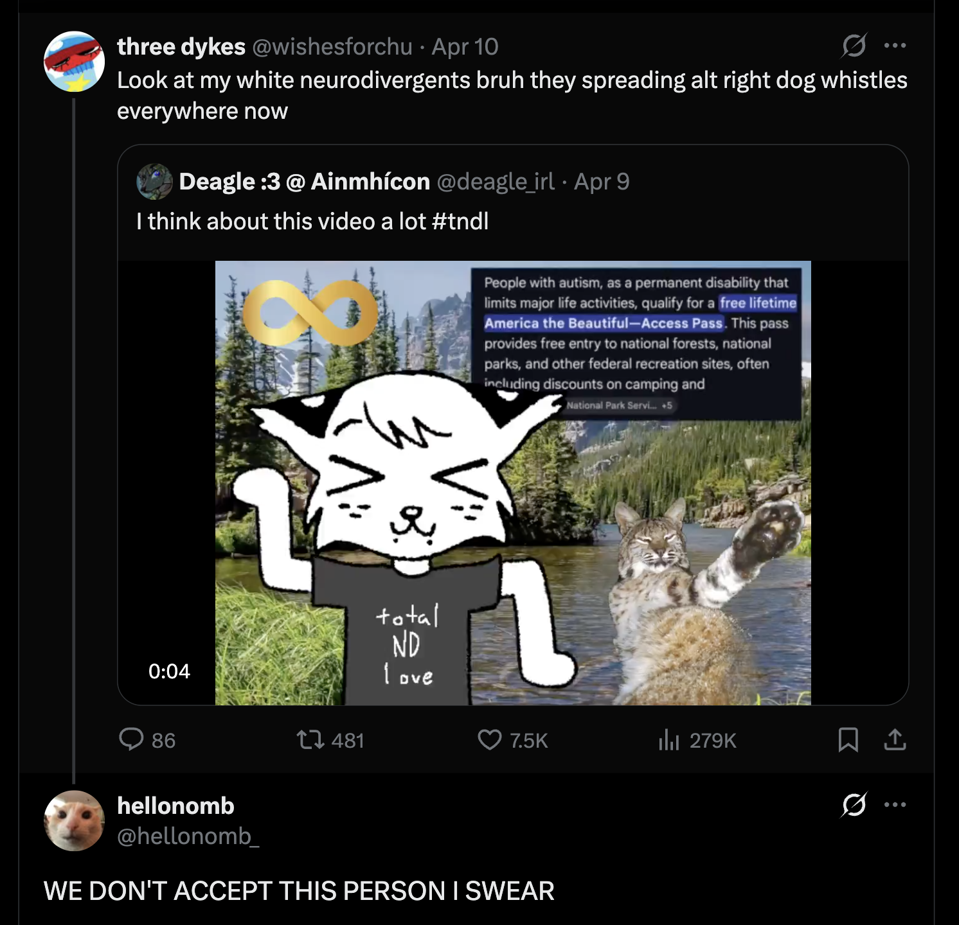The height and width of the screenshot is (925, 959).
Task: Repost the tweet with 481 reposts
Action: 310,740
